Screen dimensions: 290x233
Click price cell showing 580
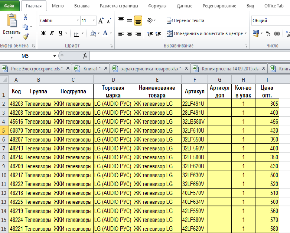click(x=267, y=229)
